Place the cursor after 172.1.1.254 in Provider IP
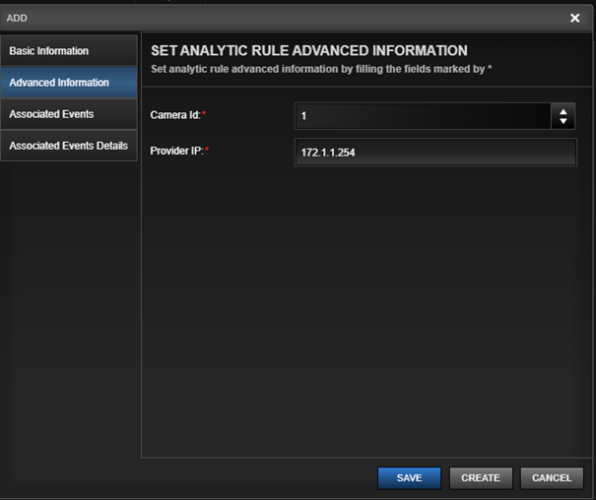Image resolution: width=596 pixels, height=500 pixels. pos(358,153)
